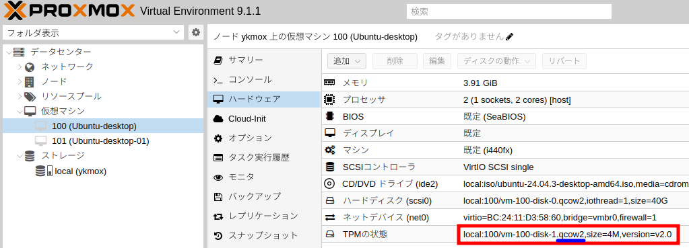
Task: Expand the network tree node
Action: click(20, 67)
